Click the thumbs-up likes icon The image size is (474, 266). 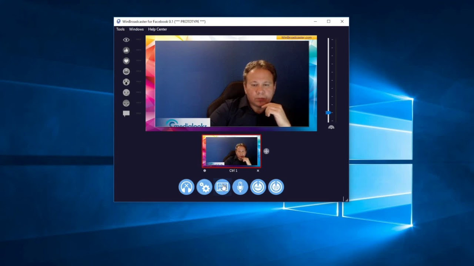click(126, 50)
